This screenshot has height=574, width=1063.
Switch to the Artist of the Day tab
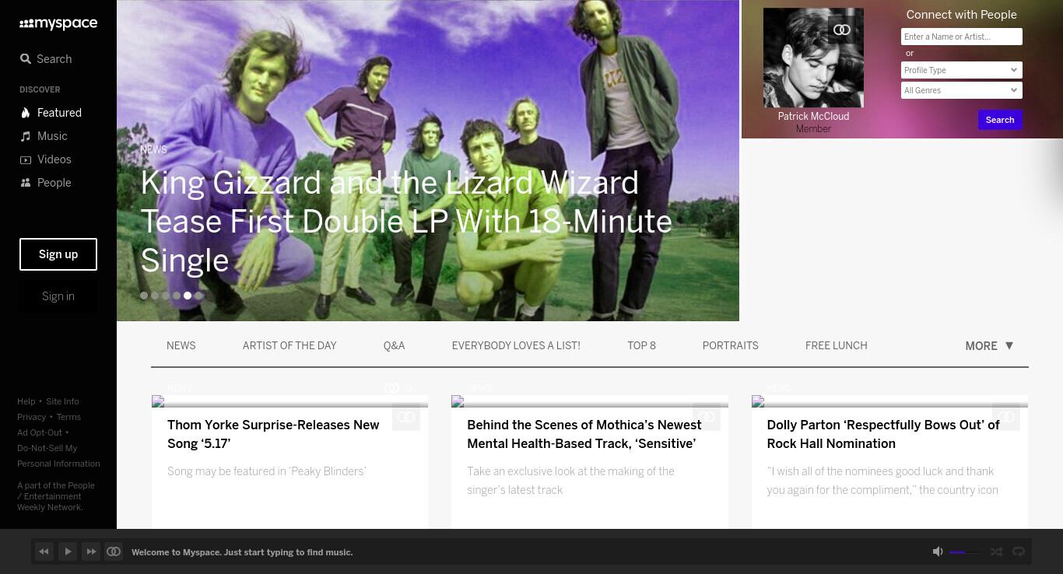(x=289, y=346)
